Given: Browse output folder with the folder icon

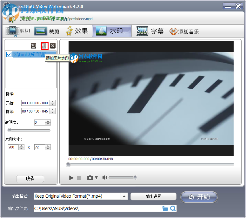Looking at the screenshot, I should [x=165, y=208].
